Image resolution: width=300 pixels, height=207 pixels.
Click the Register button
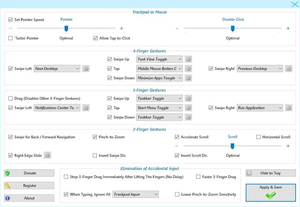(x=29, y=185)
